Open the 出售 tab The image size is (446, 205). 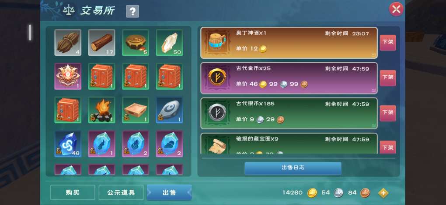point(169,192)
